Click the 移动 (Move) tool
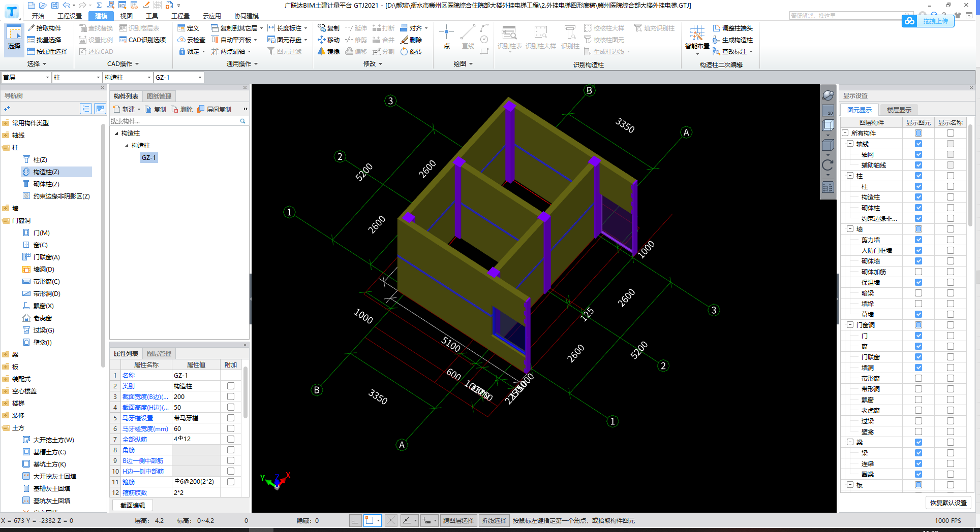 (328, 40)
